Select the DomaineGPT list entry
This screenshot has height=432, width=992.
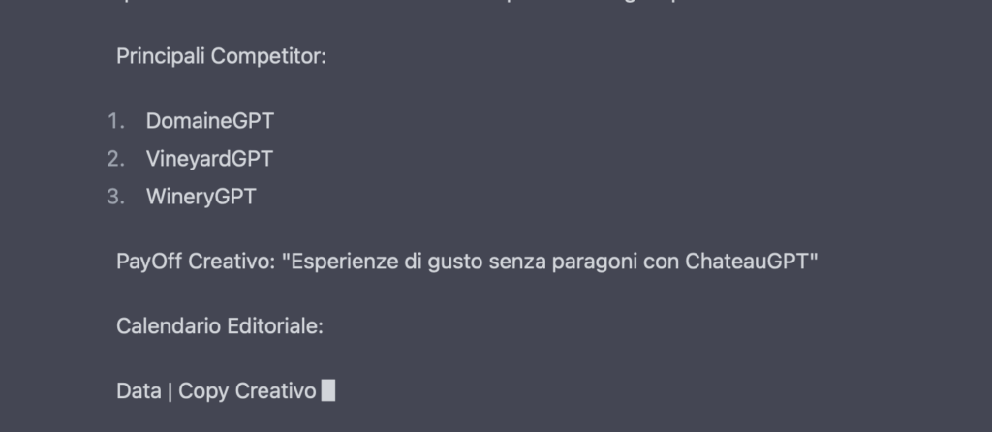(209, 121)
